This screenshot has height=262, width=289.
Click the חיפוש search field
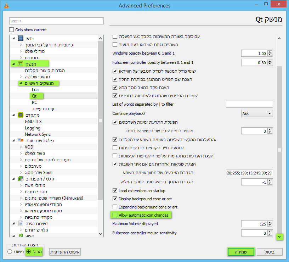tap(56, 21)
